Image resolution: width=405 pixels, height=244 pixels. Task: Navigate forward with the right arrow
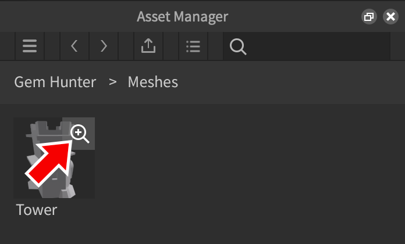104,46
